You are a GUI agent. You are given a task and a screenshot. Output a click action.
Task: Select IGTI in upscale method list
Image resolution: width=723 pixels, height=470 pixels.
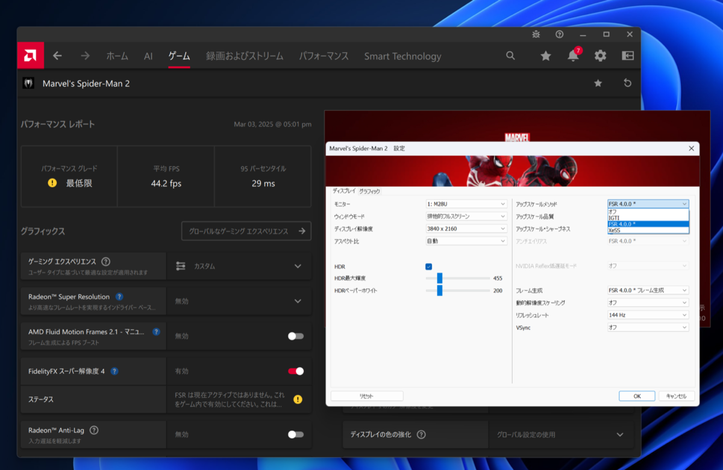tap(648, 218)
